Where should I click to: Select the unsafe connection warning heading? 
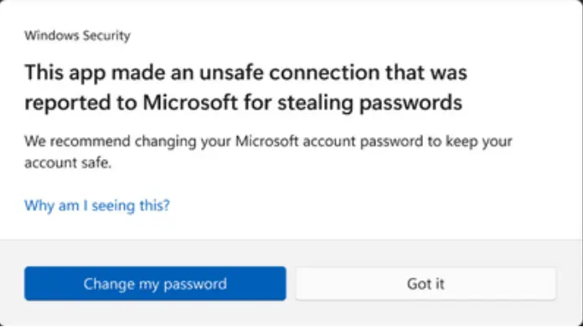(x=245, y=88)
